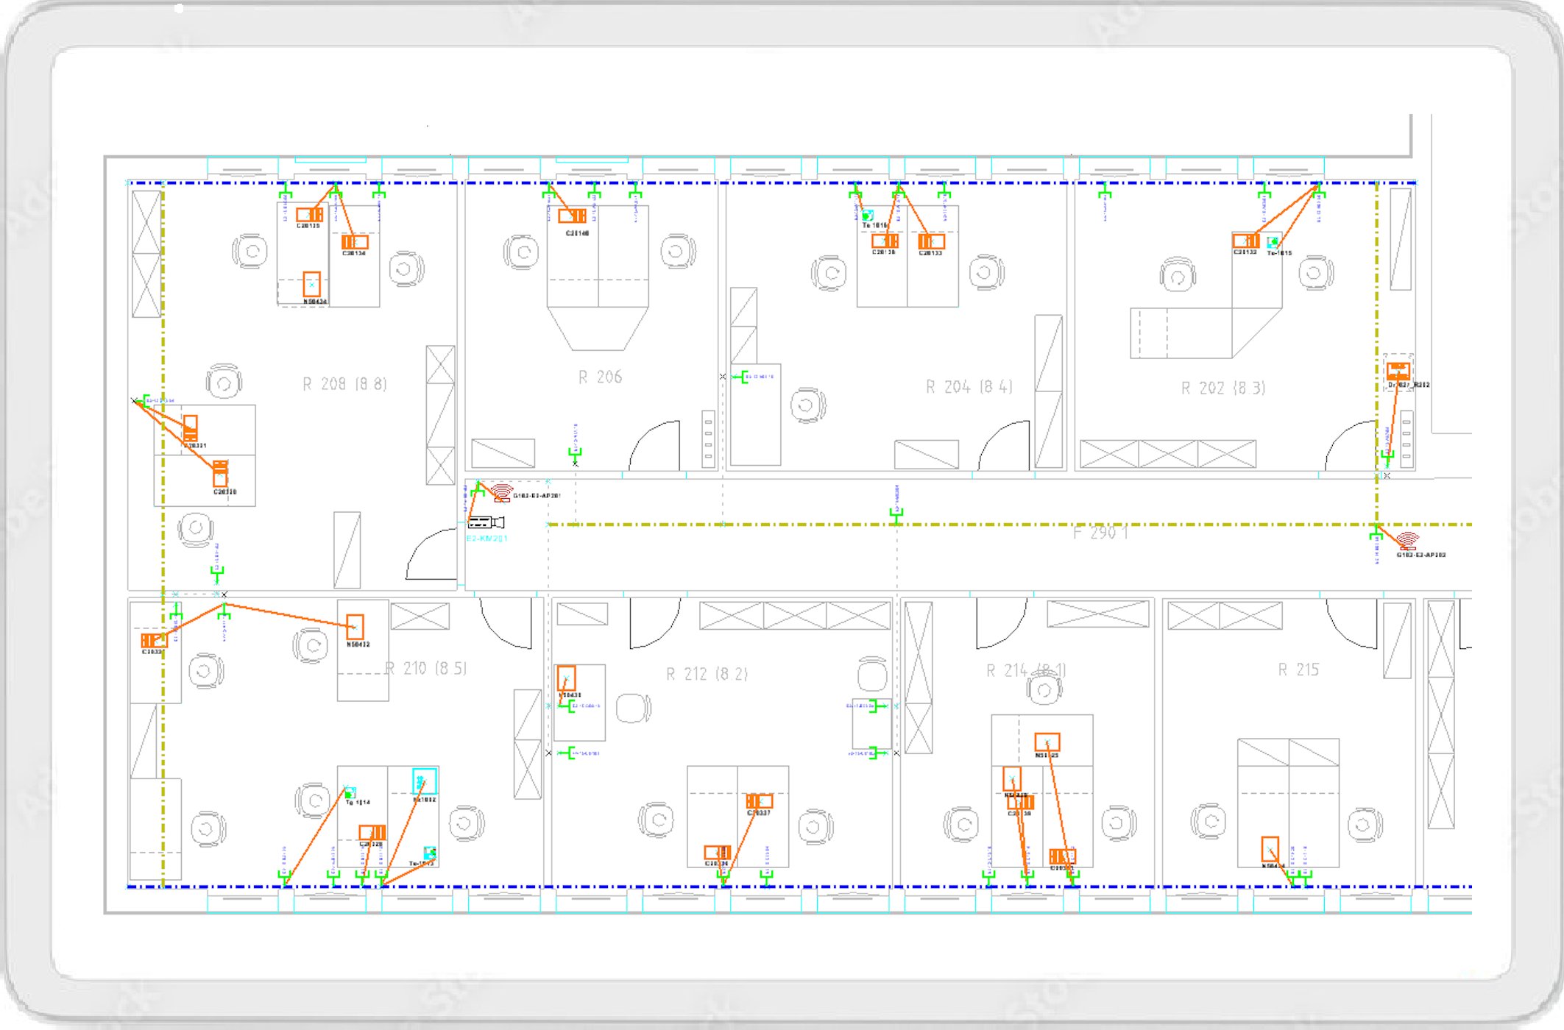Select the green network outlet in the corridor center

(896, 514)
